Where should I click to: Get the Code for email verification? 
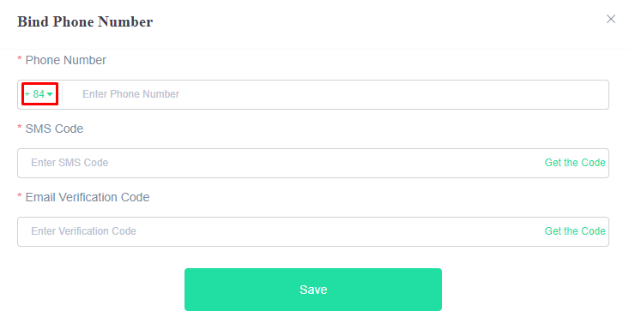tap(575, 231)
